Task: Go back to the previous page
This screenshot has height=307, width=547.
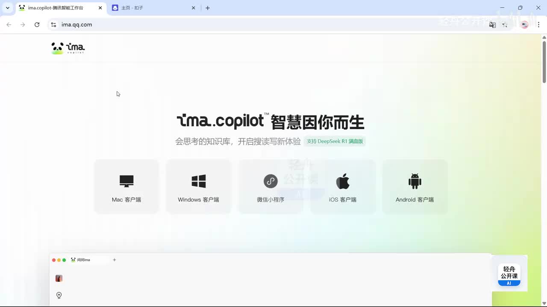Action: (9, 25)
